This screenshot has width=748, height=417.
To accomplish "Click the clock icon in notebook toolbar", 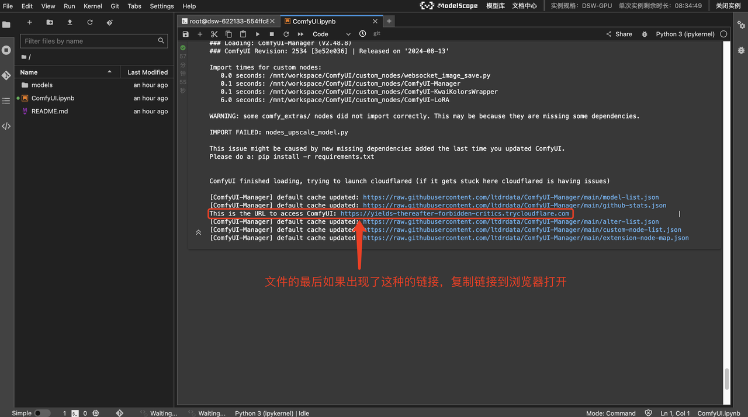I will coord(363,34).
